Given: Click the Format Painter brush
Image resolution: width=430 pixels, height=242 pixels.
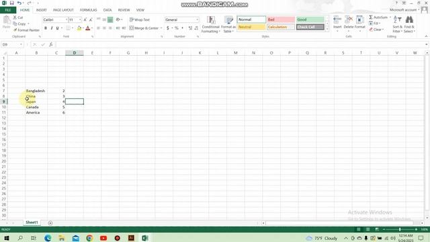Looking at the screenshot, I should point(15,30).
